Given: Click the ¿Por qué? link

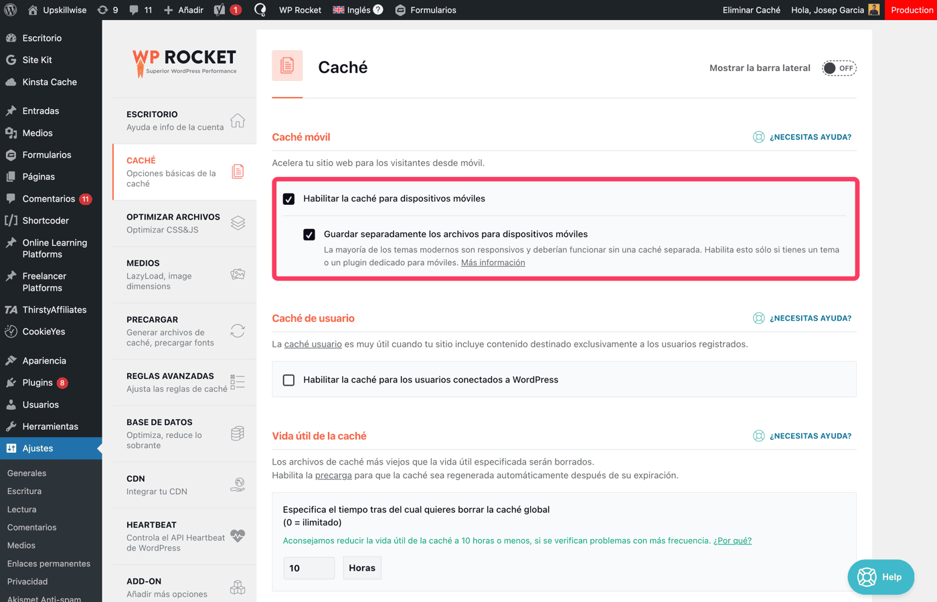Looking at the screenshot, I should pyautogui.click(x=732, y=540).
